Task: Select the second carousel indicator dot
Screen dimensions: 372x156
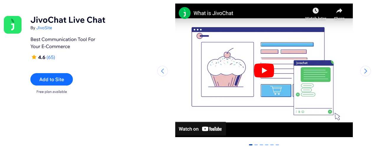Action: pos(256,145)
